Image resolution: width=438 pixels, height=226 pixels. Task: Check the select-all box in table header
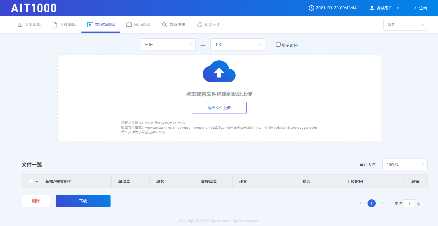[x=31, y=181]
